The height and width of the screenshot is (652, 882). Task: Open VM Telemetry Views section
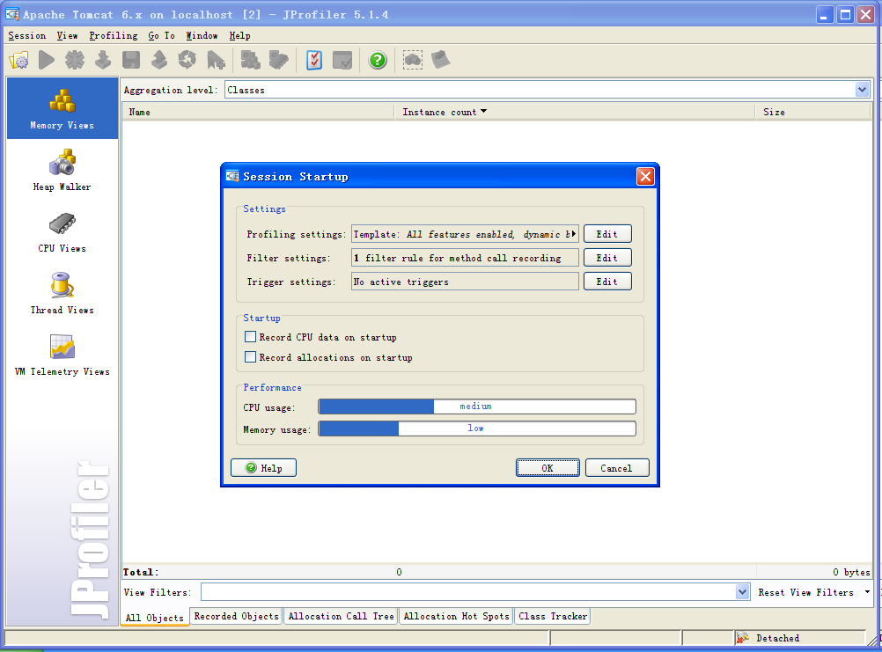coord(62,355)
